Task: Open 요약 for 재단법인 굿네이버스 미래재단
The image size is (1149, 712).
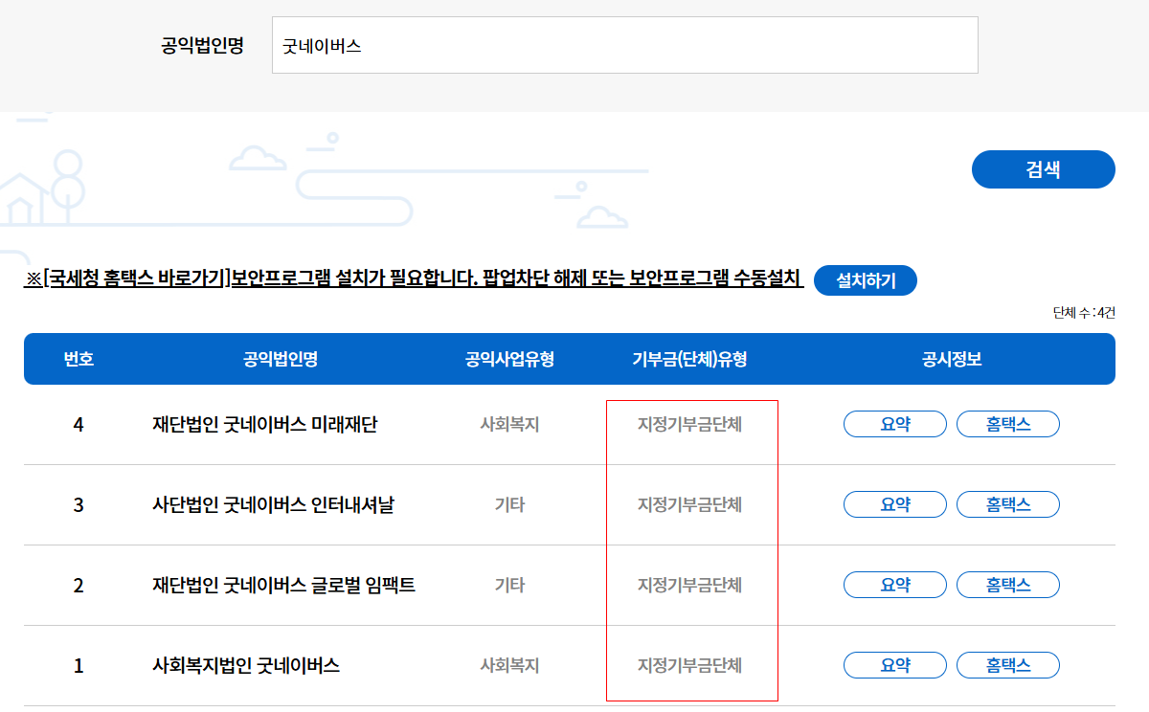Action: tap(895, 424)
